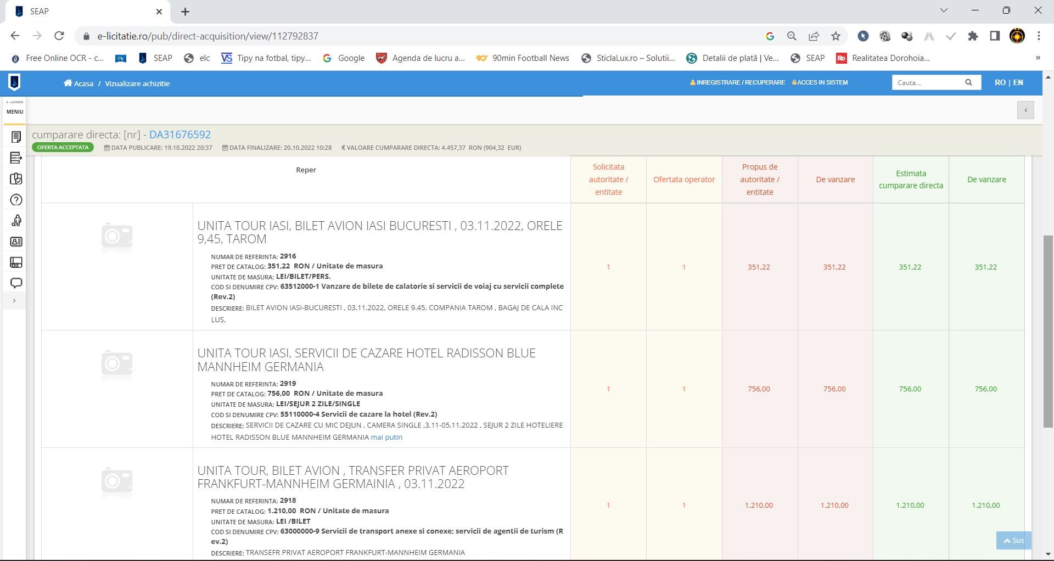
Task: Open item title TRANSFER PRIVAT AEROPORT FRANKFURT-MANNHEIM
Action: coord(353,477)
